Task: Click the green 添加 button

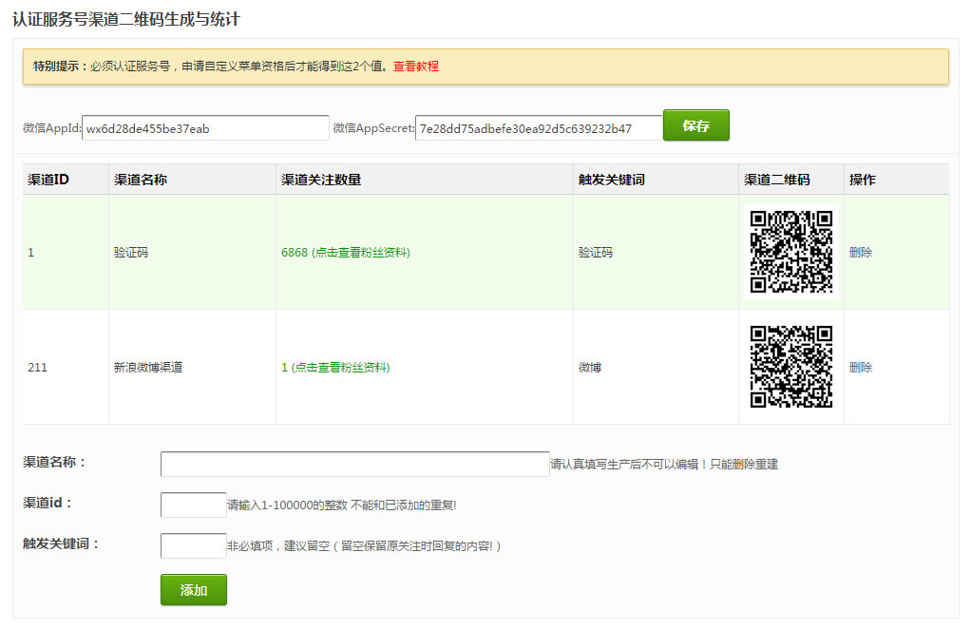Action: [x=194, y=590]
